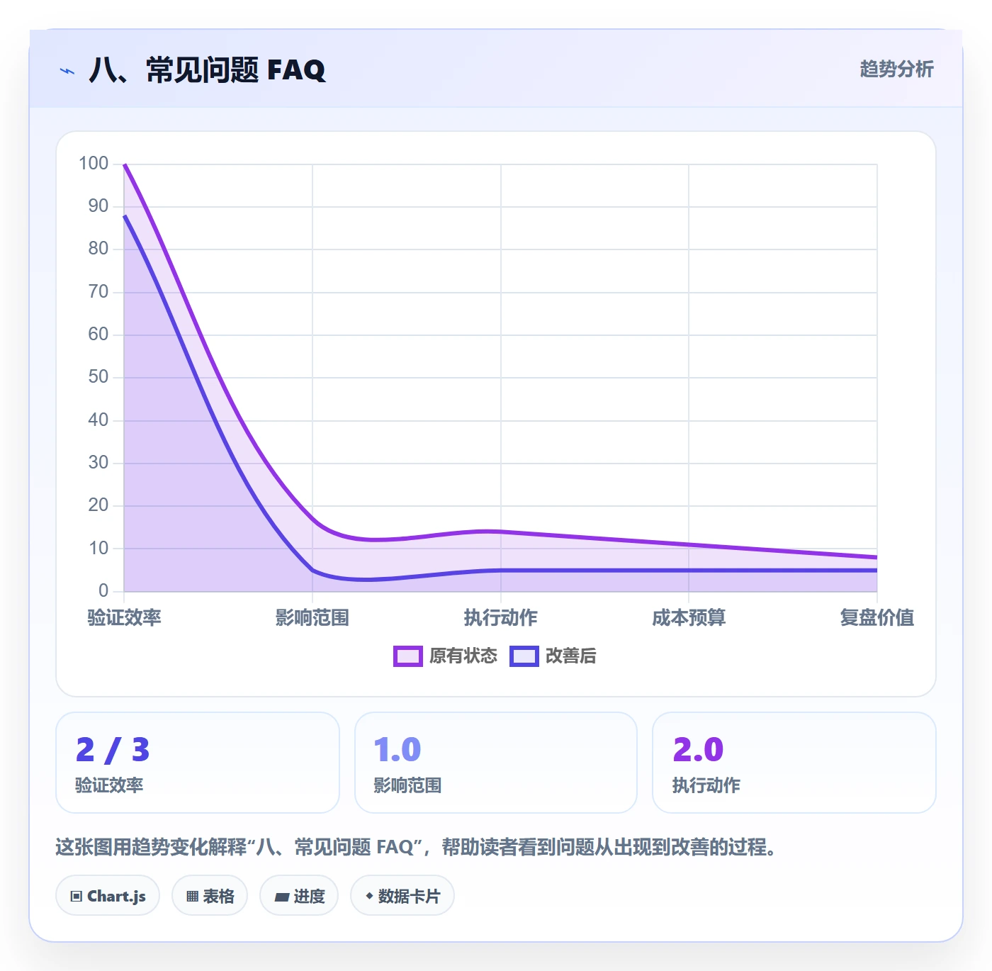Click the 0 y-axis tick label
992x971 pixels.
103,590
